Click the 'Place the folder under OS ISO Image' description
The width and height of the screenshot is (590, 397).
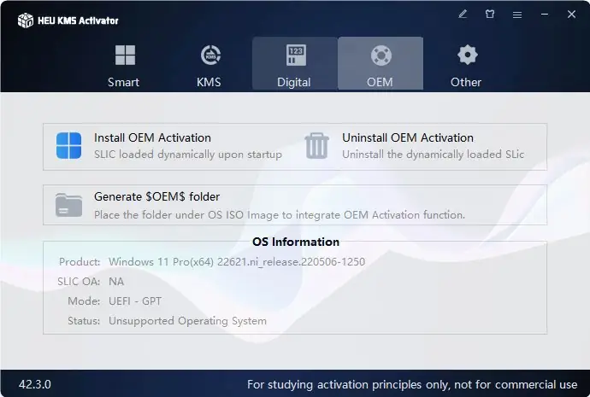(x=280, y=215)
